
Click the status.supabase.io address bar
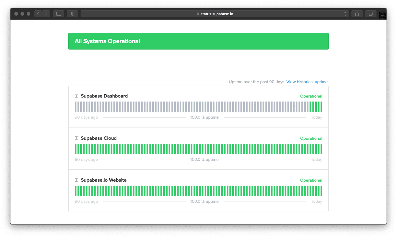coord(214,14)
